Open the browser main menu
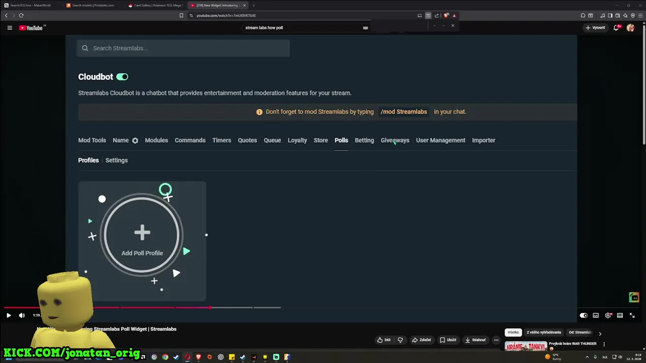The width and height of the screenshot is (646, 363). 640,16
